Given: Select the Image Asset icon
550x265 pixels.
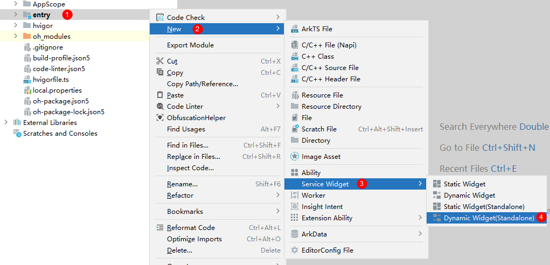Looking at the screenshot, I should point(295,157).
